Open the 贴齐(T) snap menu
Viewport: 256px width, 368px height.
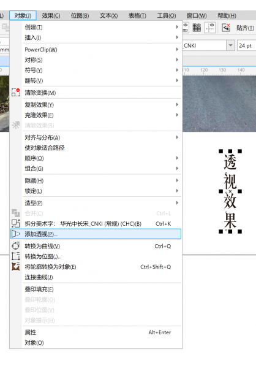pos(245,28)
